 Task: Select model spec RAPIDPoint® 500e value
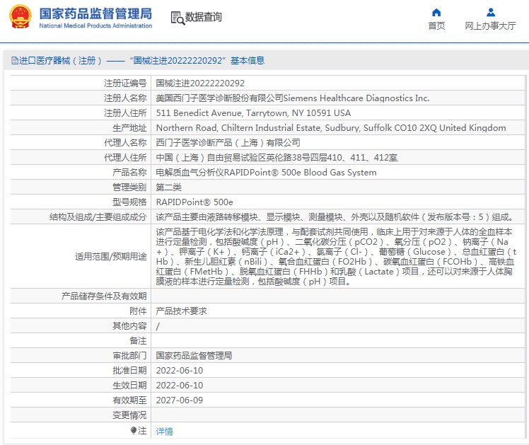pyautogui.click(x=194, y=202)
